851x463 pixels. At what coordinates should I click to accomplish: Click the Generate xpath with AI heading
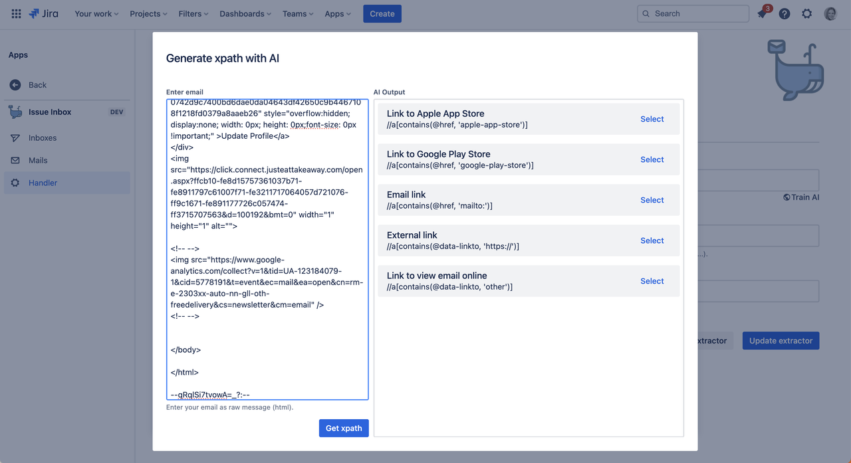[223, 58]
